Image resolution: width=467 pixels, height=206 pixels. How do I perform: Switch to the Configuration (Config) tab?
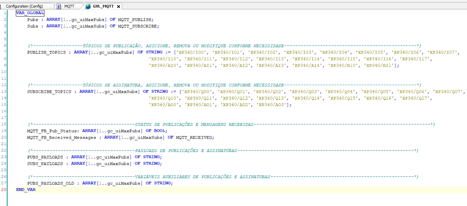[24, 6]
